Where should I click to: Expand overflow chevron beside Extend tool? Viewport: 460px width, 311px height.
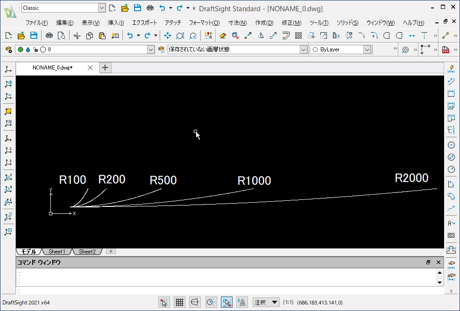(435, 36)
